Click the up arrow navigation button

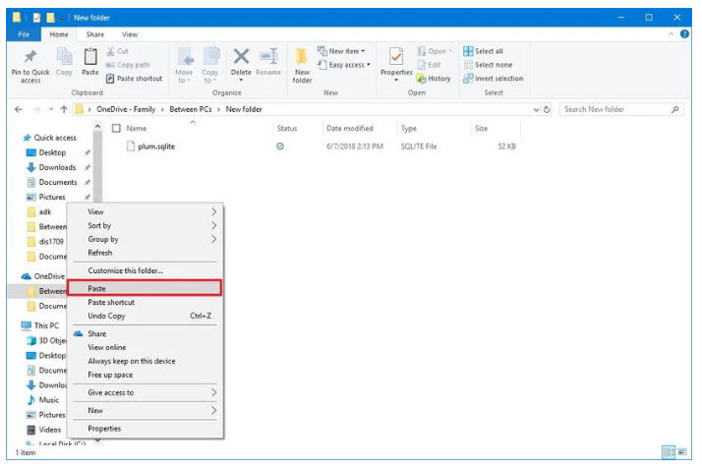(65, 109)
